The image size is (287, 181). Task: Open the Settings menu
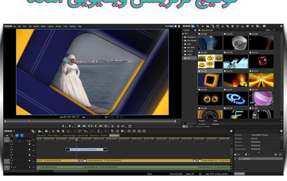coord(72,26)
